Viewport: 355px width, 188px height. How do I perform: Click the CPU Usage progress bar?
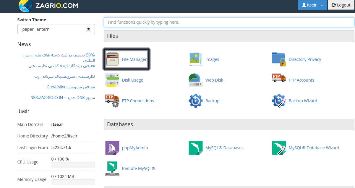[x=73, y=165]
